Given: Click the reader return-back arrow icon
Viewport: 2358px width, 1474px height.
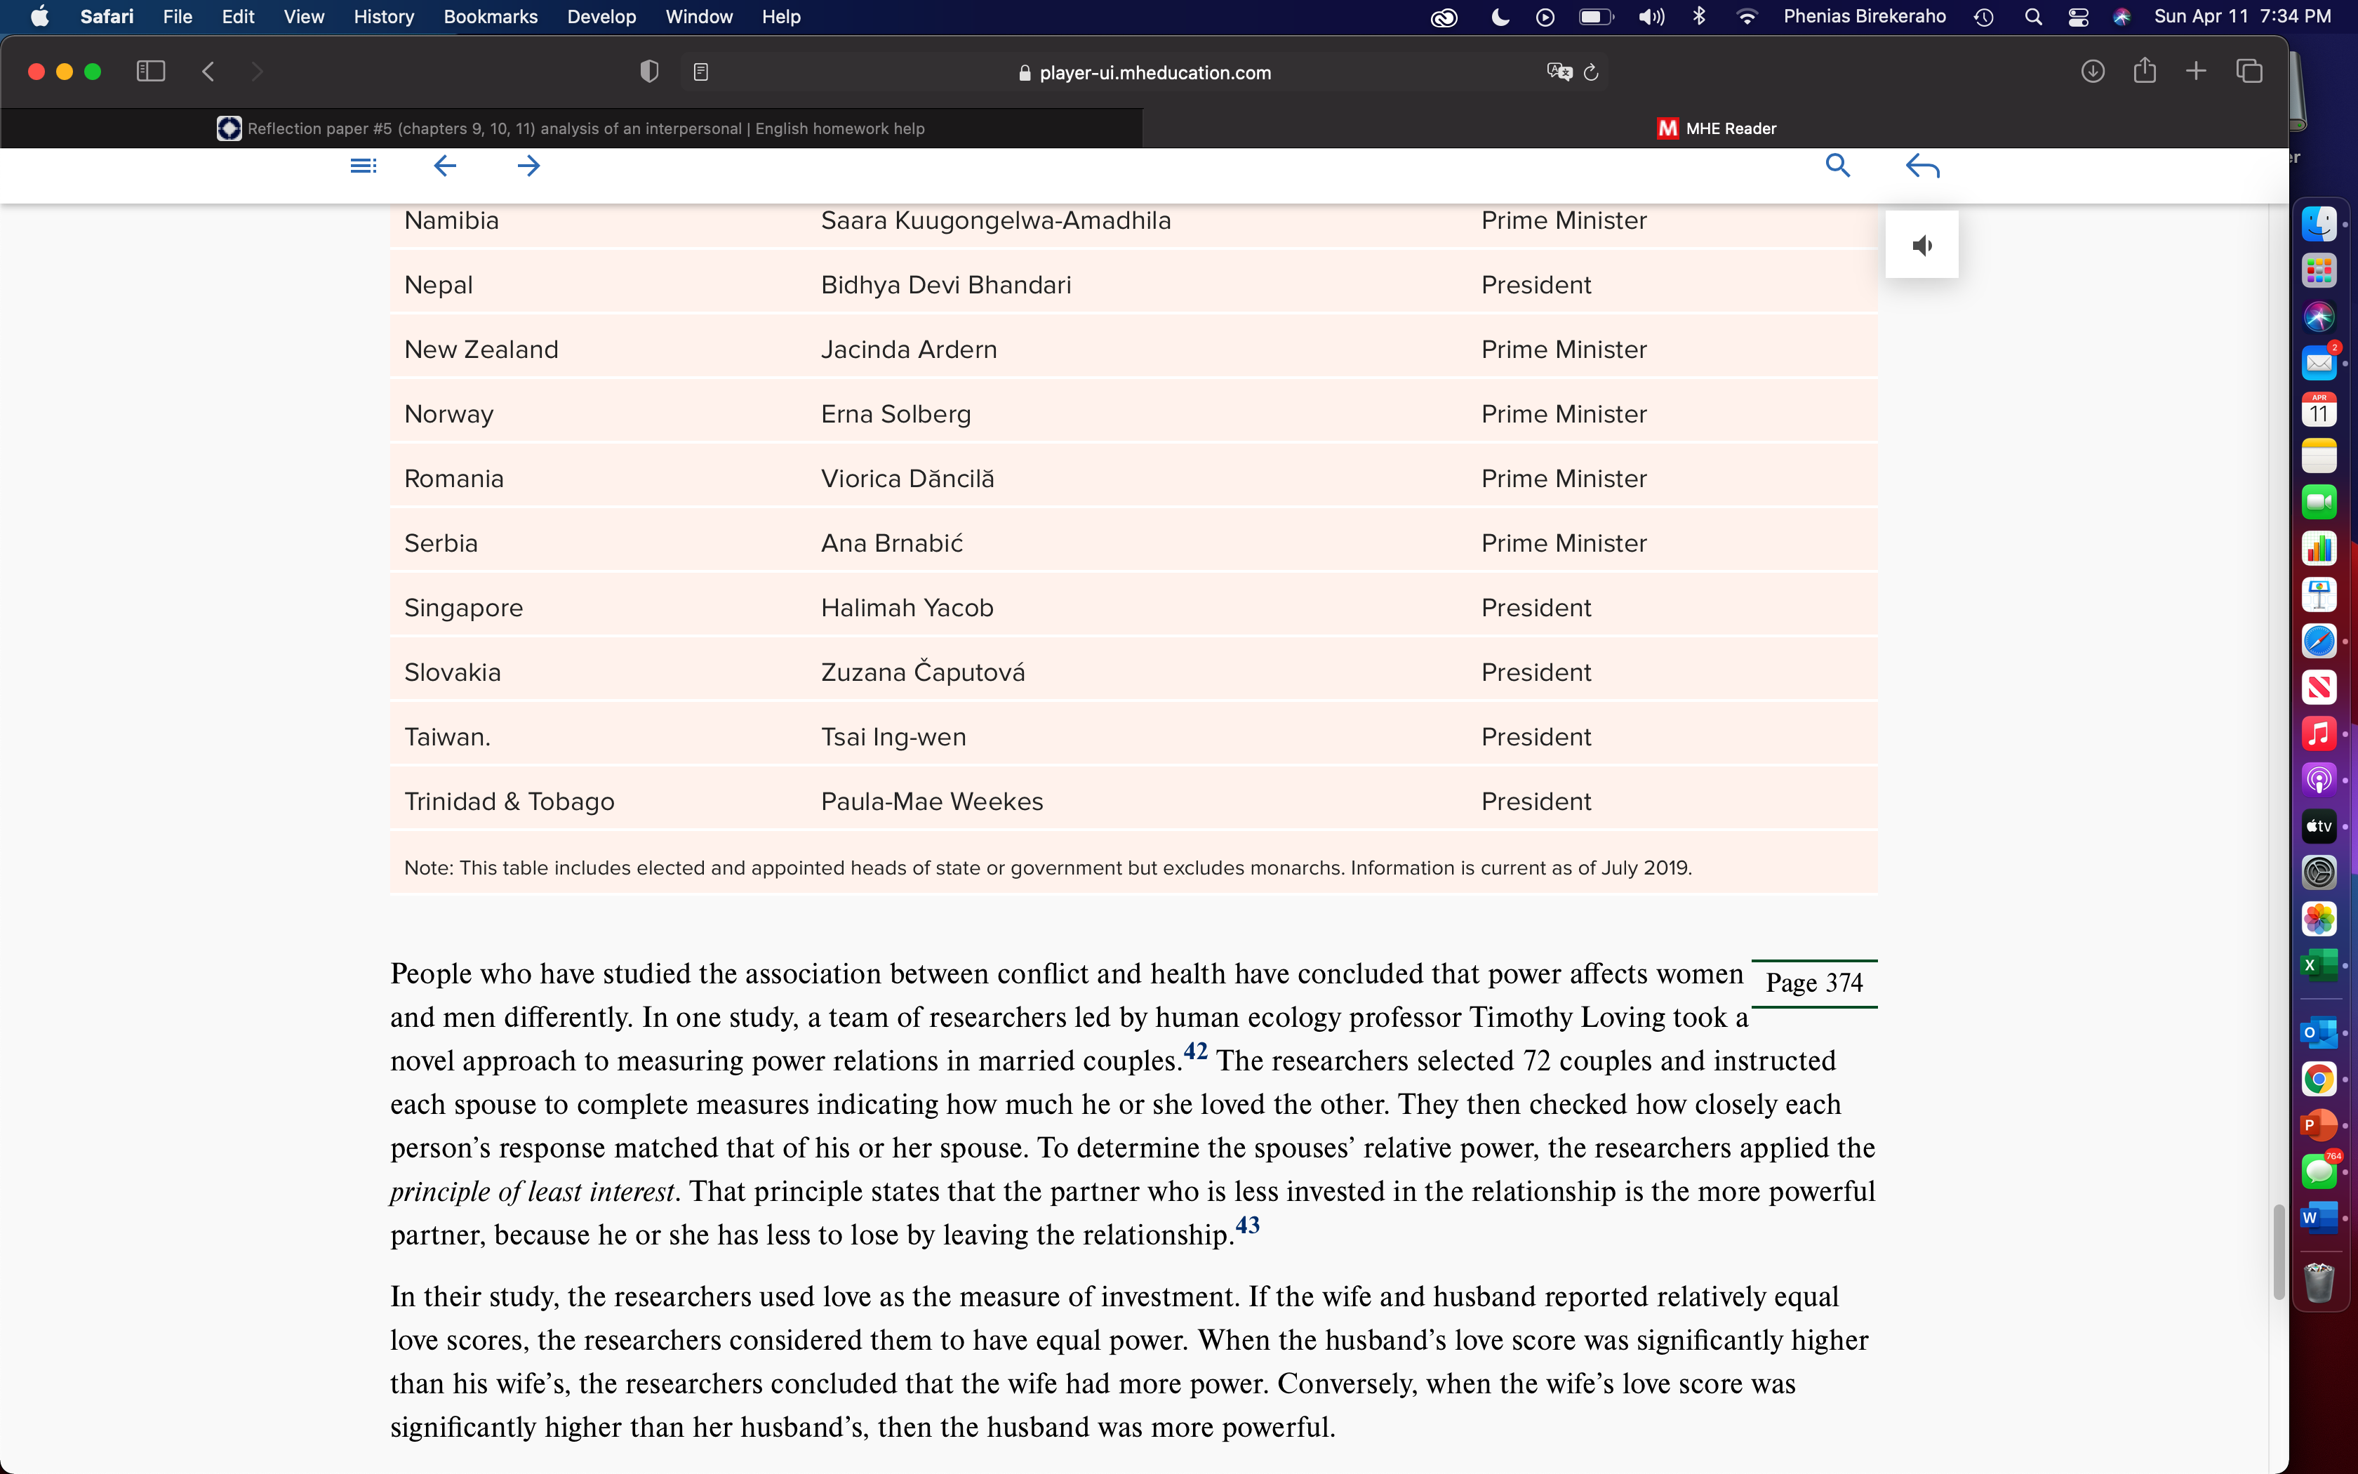Looking at the screenshot, I should [1922, 167].
